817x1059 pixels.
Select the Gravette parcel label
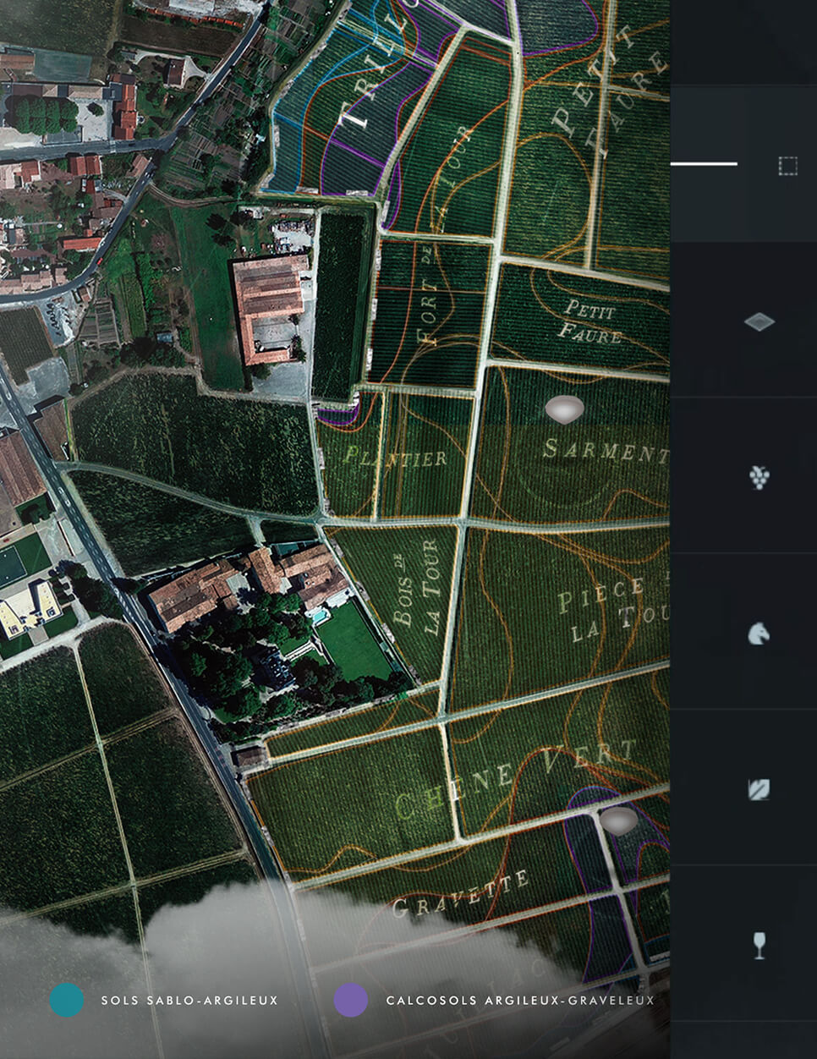461,895
